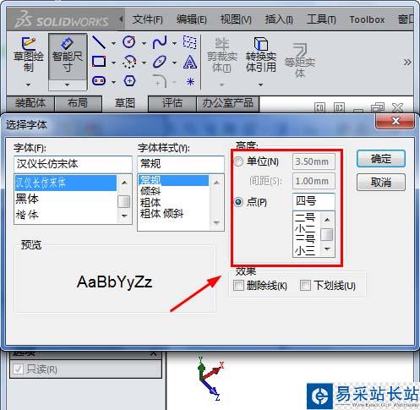The height and width of the screenshot is (410, 420).
Task: Select 小二 in the size list
Action: click(x=307, y=228)
